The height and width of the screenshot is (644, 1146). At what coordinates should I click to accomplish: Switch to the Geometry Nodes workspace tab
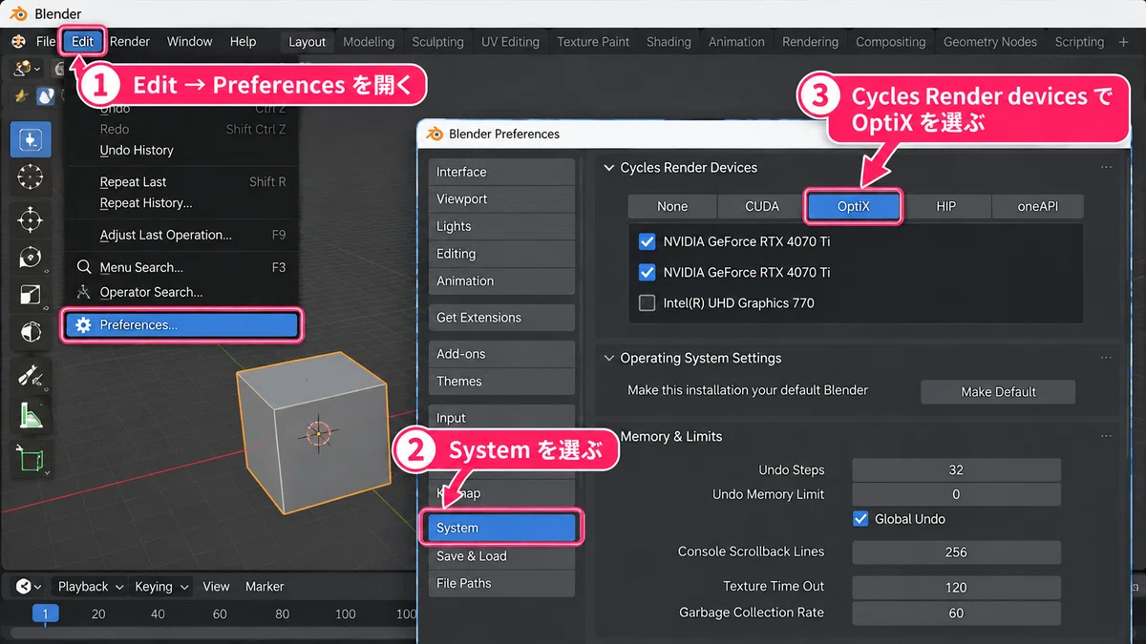[990, 42]
